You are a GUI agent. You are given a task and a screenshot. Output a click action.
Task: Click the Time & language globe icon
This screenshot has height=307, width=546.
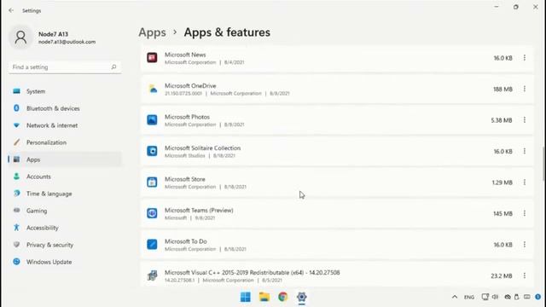pos(16,194)
